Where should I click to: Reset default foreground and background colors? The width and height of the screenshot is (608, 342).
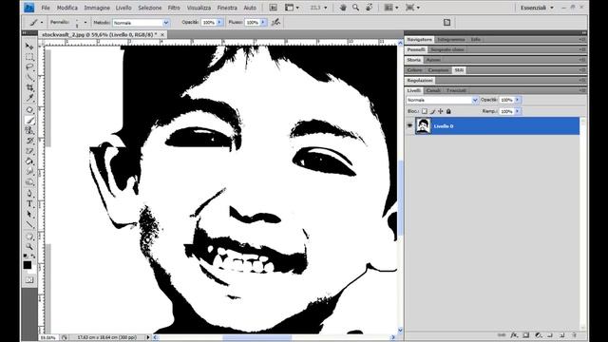click(26, 256)
